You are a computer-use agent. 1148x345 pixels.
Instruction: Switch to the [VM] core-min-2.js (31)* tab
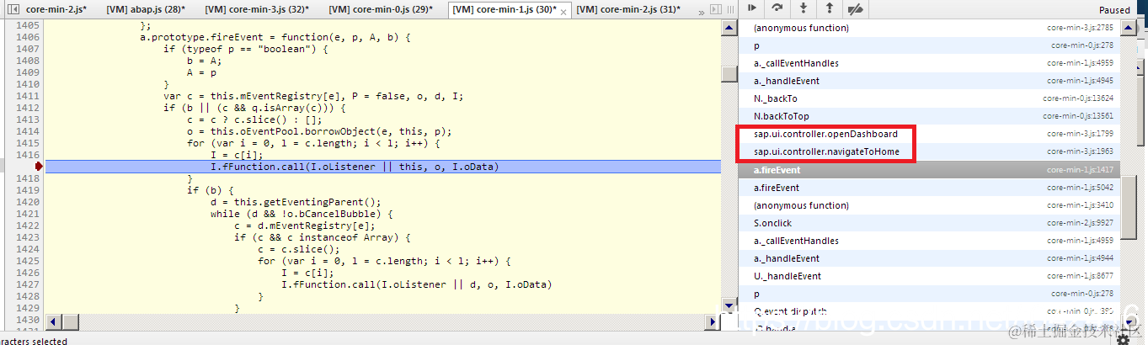(627, 10)
